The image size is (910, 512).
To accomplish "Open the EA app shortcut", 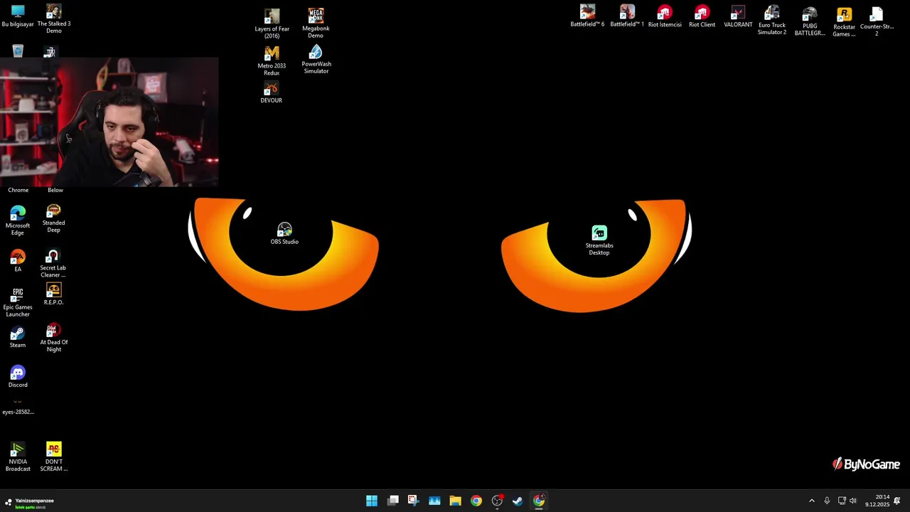I will pos(18,261).
